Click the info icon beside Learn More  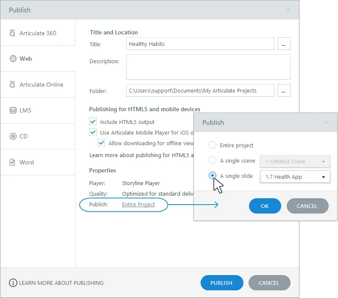click(13, 283)
